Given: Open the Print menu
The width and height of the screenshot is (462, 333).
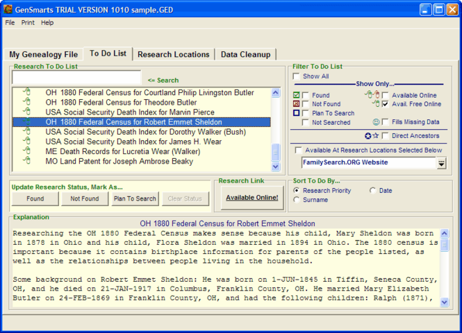Looking at the screenshot, I should pos(28,23).
